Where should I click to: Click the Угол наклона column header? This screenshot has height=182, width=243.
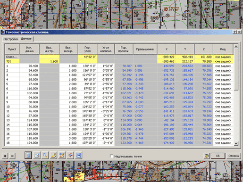[x=106, y=49]
